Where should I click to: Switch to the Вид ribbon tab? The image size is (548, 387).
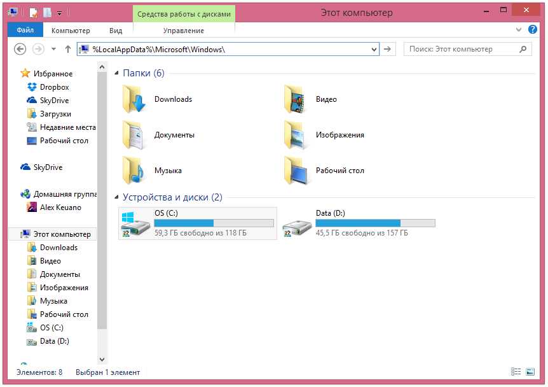coord(116,31)
